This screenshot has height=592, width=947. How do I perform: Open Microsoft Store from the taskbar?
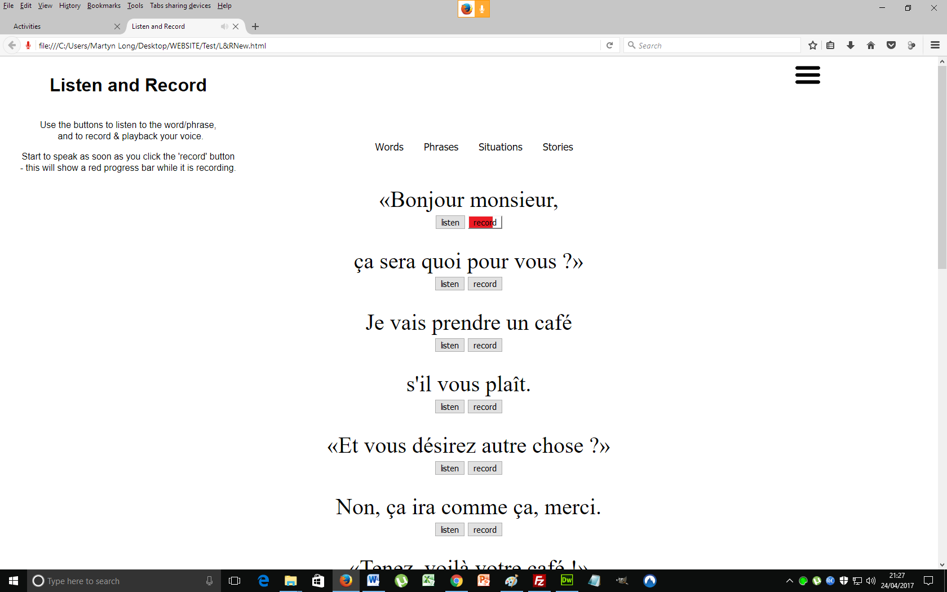click(318, 581)
